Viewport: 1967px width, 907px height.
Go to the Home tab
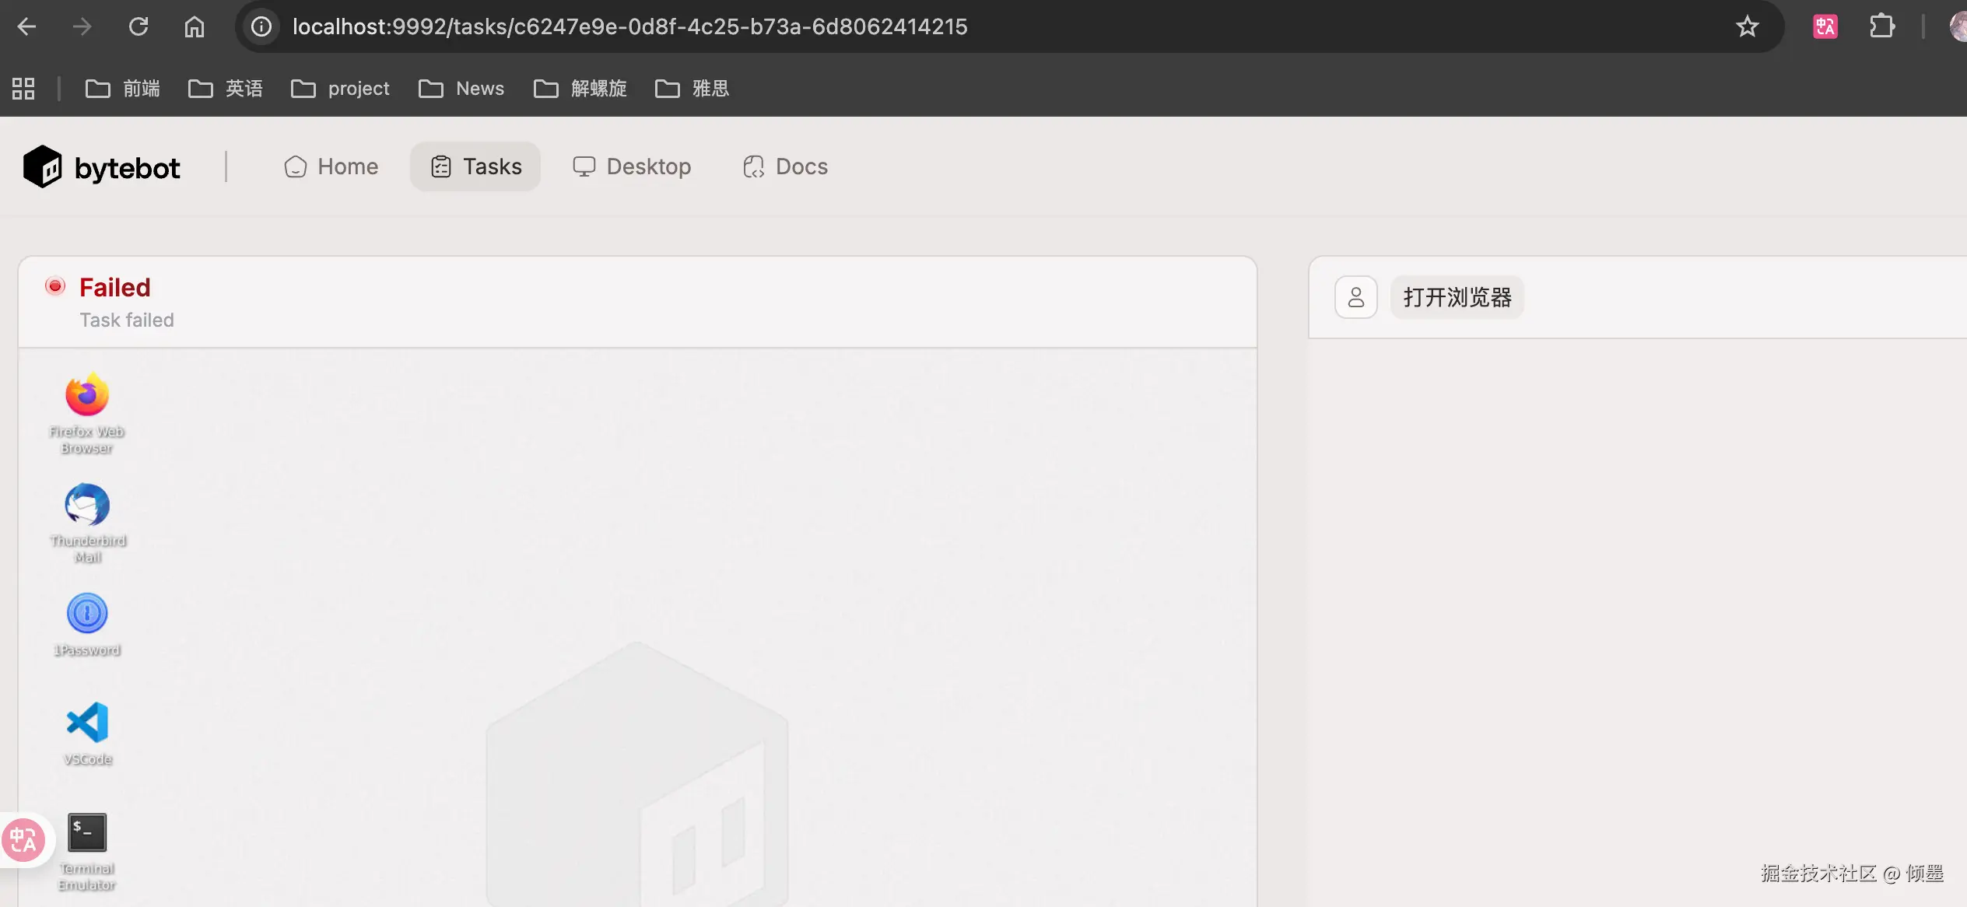tap(331, 166)
